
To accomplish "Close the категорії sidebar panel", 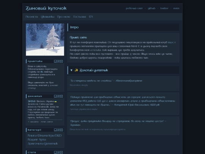I will point(61,130).
